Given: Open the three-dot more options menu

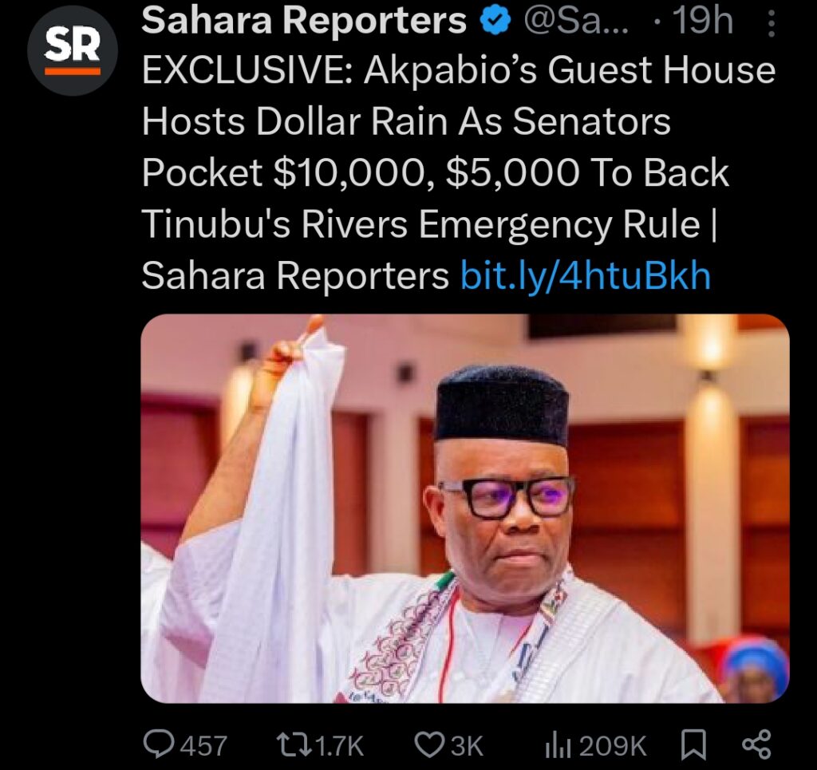Looking at the screenshot, I should click(x=771, y=24).
